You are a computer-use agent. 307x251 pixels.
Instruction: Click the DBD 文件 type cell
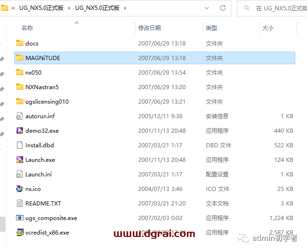click(x=219, y=145)
